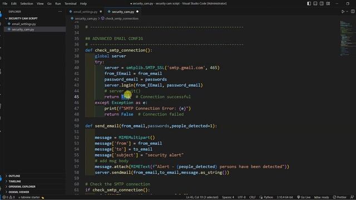Viewport: 356px width, 200px height.
Task: Open the File menu
Action: tap(5, 3)
